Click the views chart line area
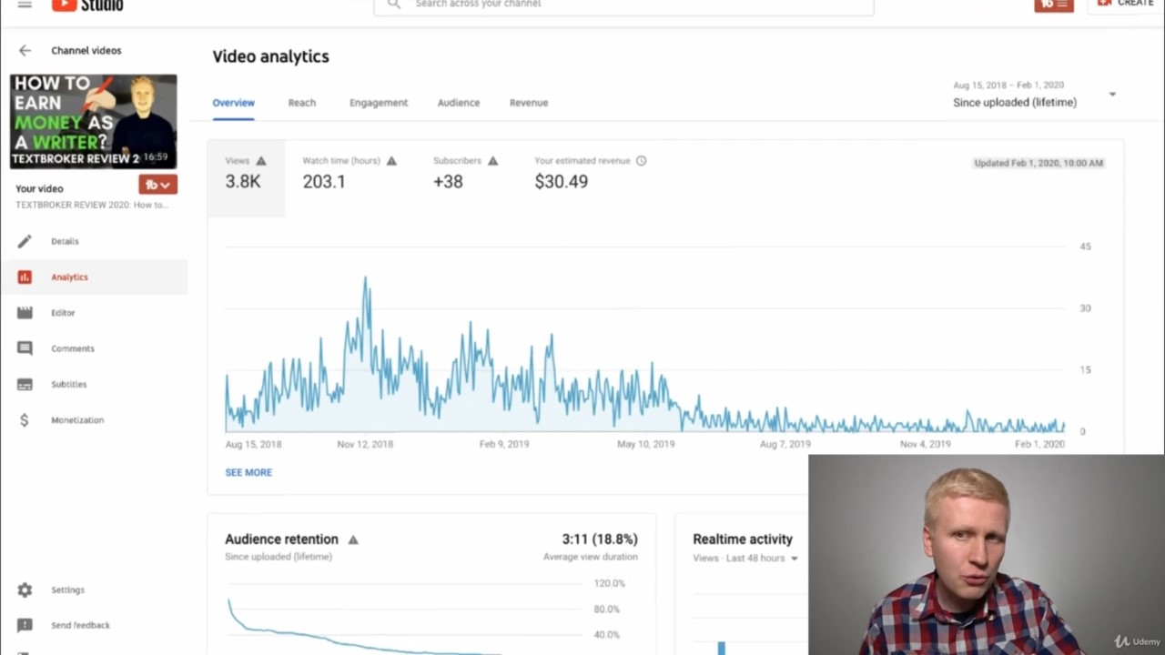This screenshot has width=1165, height=655. pyautogui.click(x=644, y=338)
